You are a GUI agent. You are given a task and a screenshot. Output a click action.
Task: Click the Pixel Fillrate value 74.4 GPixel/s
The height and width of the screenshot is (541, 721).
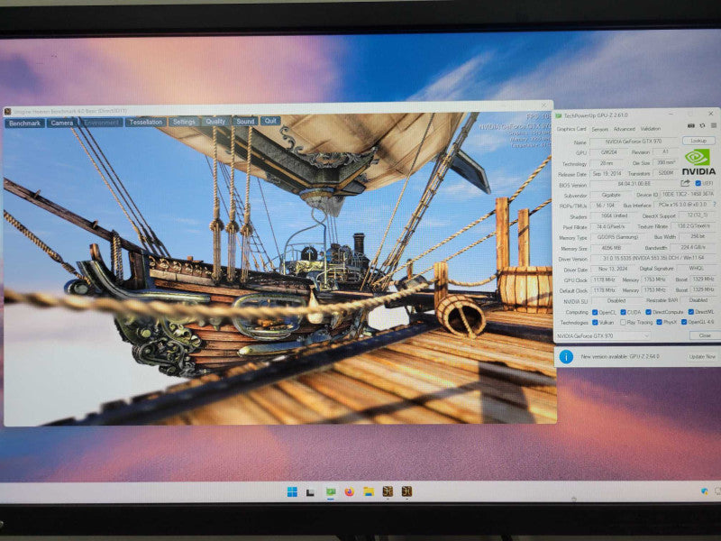point(610,227)
